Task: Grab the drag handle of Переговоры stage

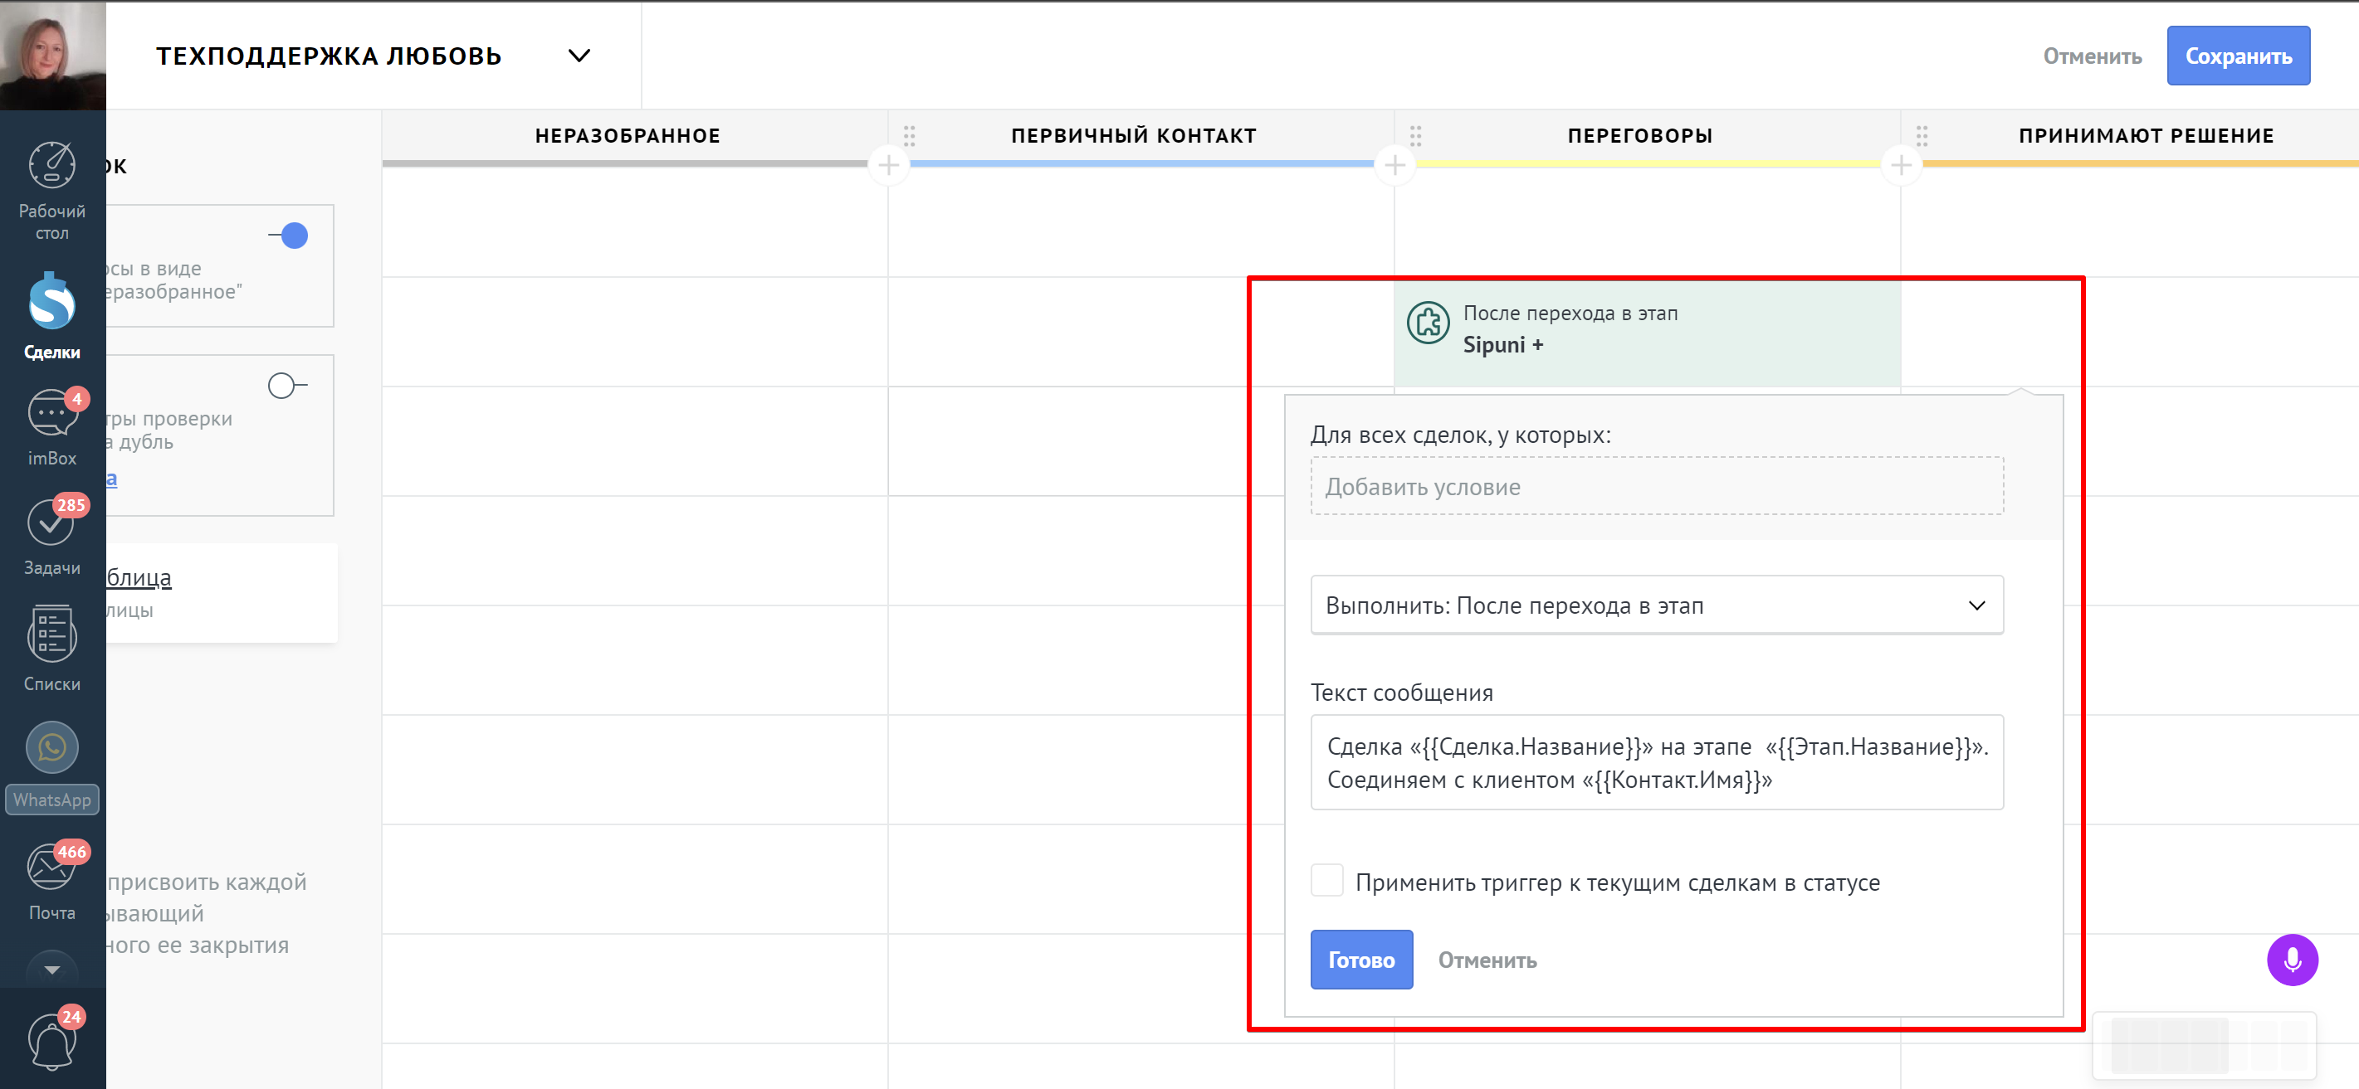Action: tap(1416, 135)
